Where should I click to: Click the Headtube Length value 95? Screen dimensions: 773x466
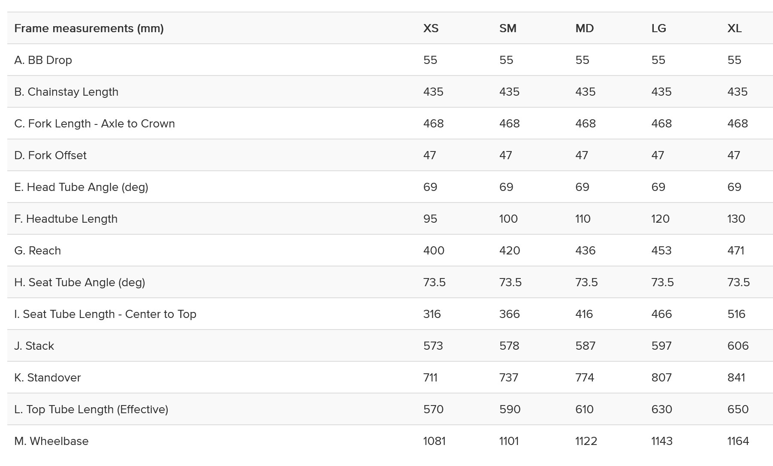pyautogui.click(x=430, y=219)
